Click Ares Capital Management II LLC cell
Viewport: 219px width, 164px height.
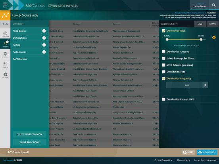point(127,102)
